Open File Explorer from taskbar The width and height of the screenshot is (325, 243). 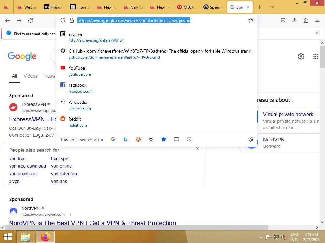click(26, 237)
